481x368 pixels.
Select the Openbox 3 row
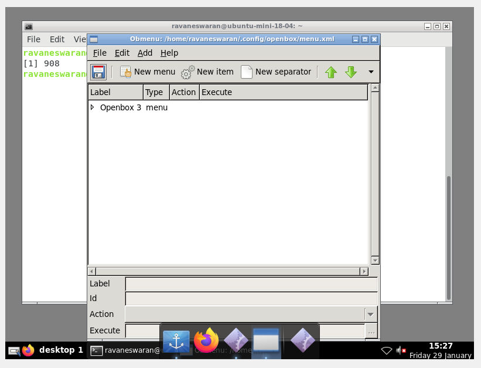228,107
